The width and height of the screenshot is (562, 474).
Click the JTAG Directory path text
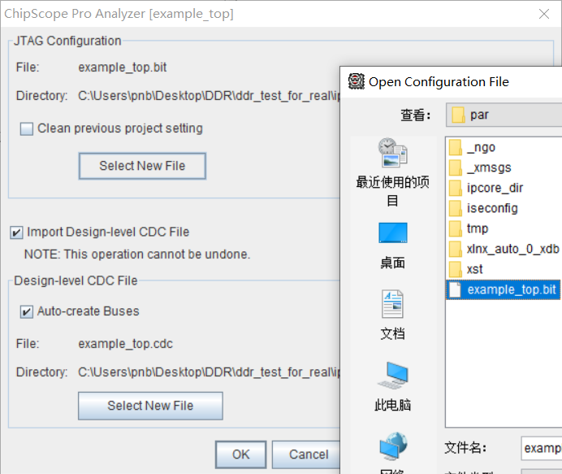click(209, 96)
